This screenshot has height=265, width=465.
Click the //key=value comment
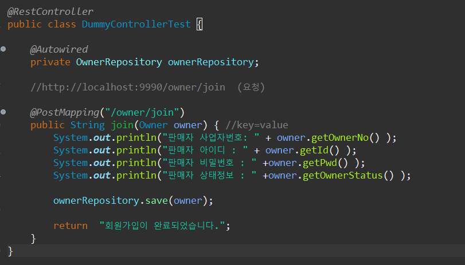pyautogui.click(x=257, y=125)
